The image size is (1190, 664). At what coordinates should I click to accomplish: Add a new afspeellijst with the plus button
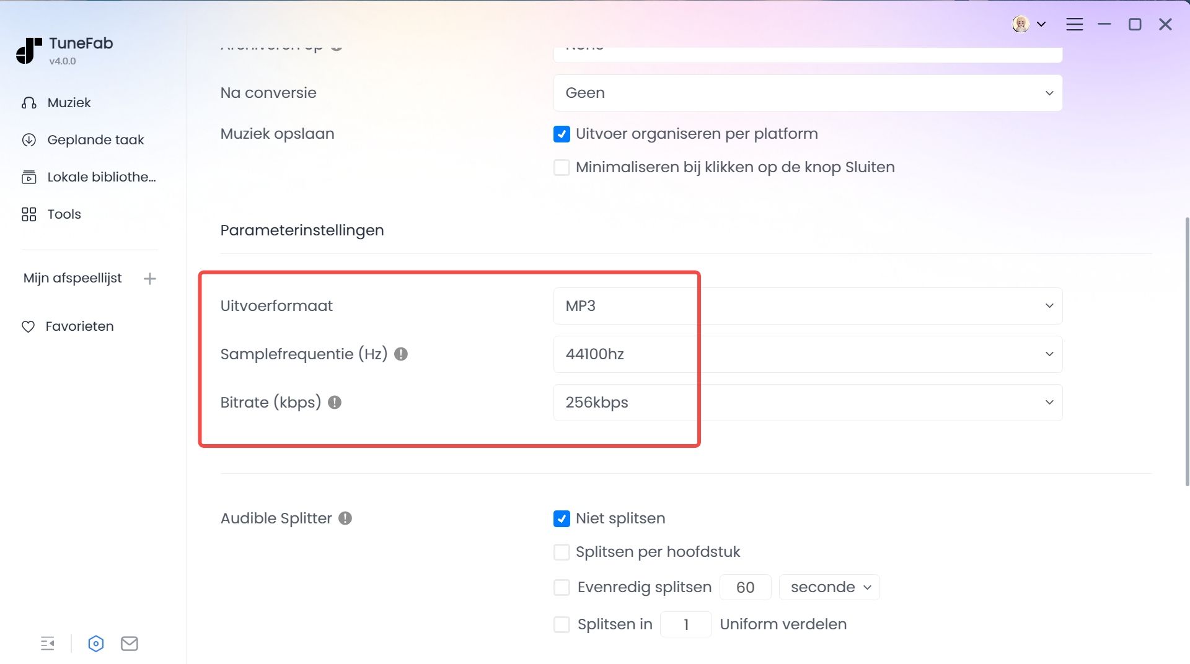(x=150, y=279)
